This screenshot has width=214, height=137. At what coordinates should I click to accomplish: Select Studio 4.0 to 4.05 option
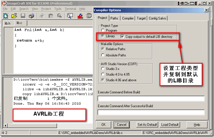point(103,74)
